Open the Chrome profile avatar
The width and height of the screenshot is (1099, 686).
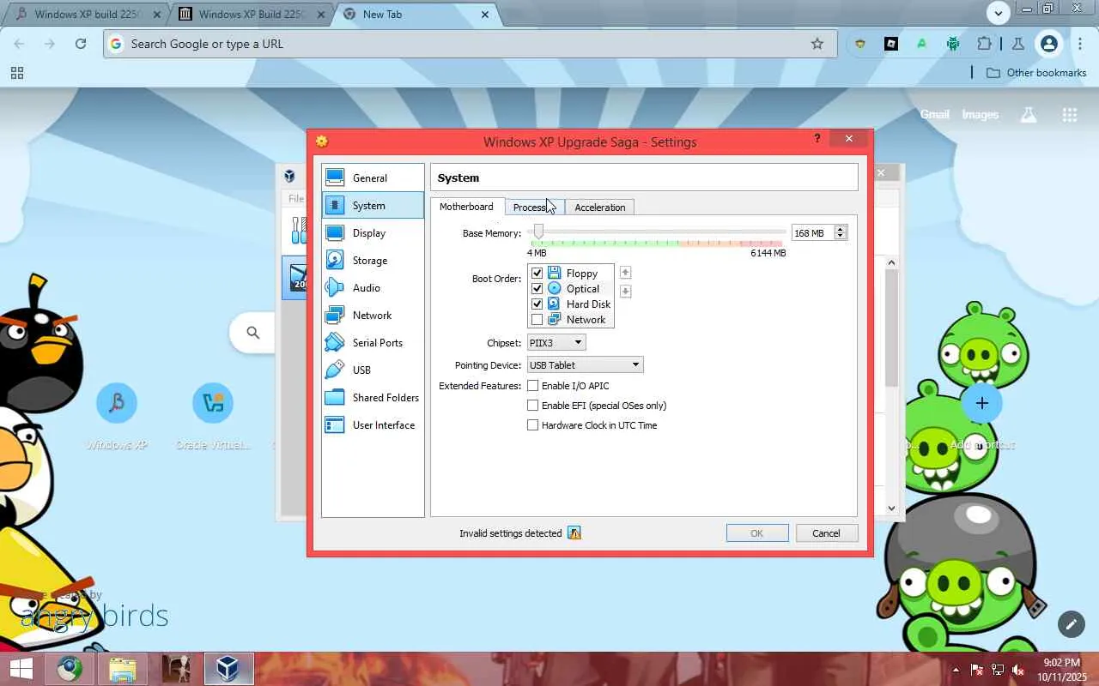(x=1048, y=44)
